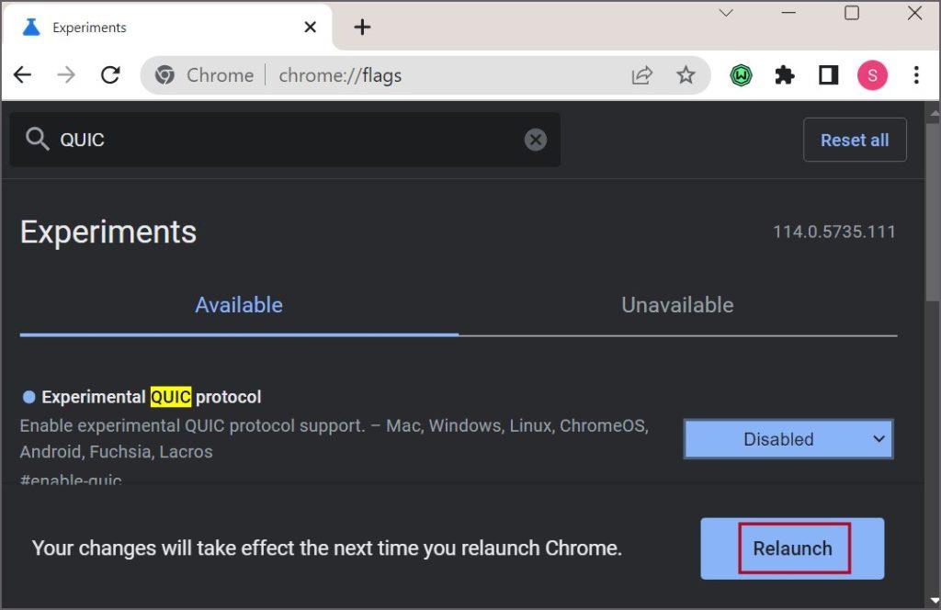Click the scrollbar down arrow

pos(934,601)
